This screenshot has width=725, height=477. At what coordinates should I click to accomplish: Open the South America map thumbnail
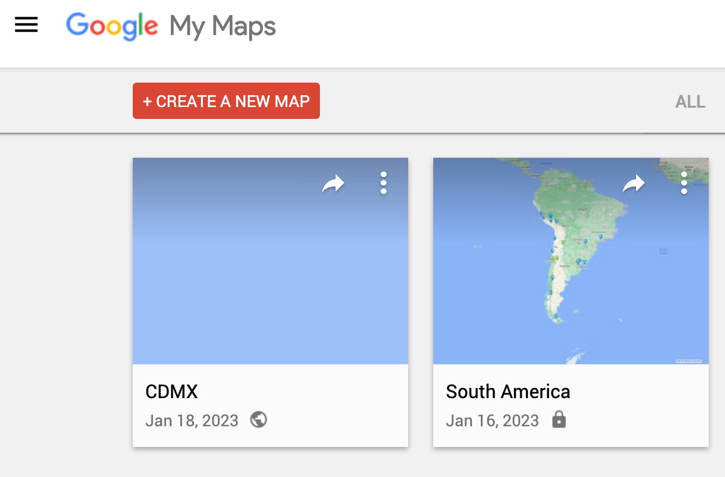[x=571, y=261]
